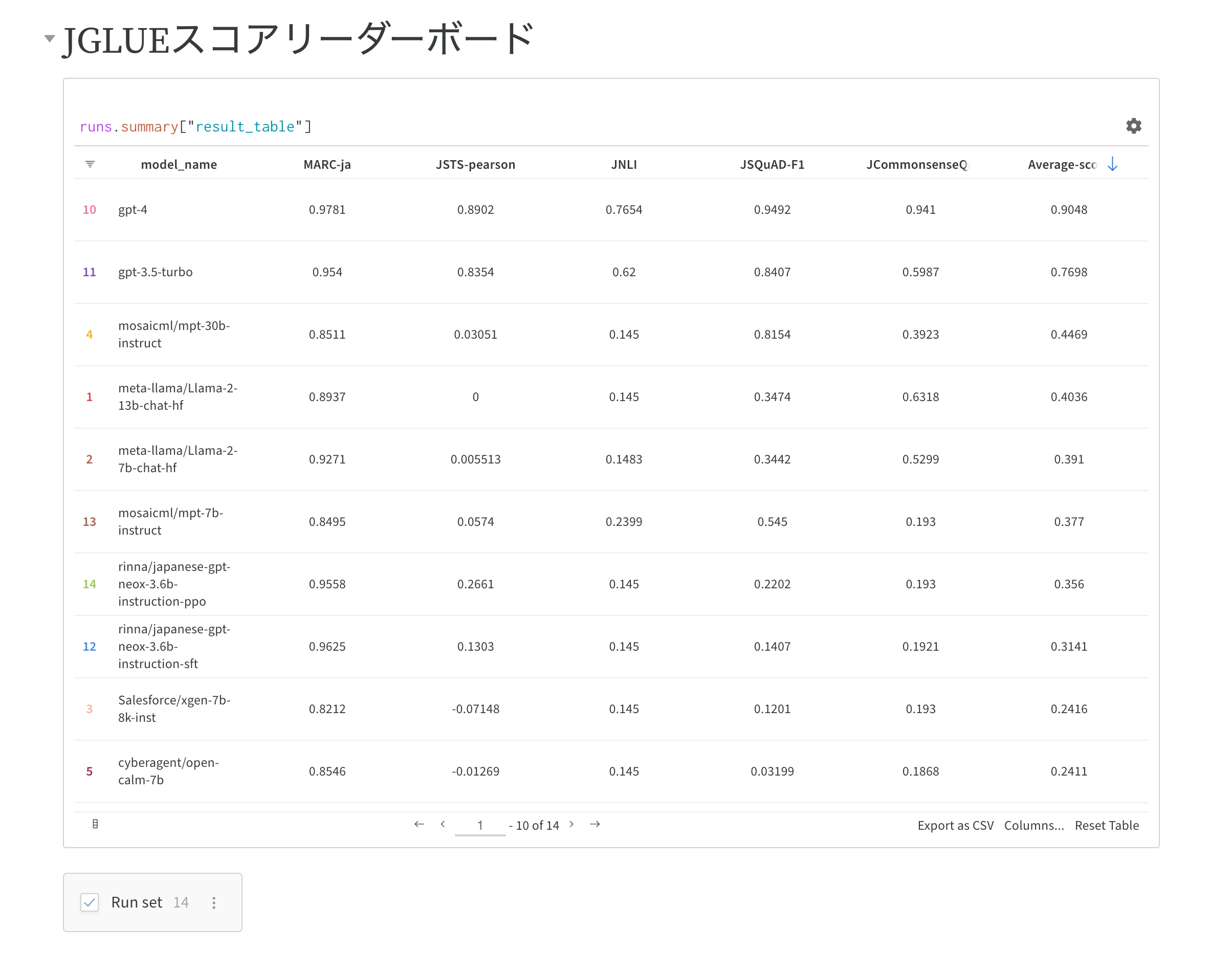The height and width of the screenshot is (973, 1232).
Task: Click runs.summary result_table expression
Action: pos(195,126)
